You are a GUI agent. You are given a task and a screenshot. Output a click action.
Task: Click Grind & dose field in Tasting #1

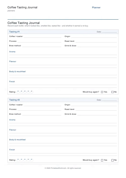(97, 46)
